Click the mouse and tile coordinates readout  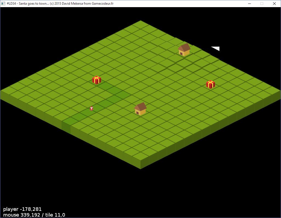pyautogui.click(x=34, y=215)
